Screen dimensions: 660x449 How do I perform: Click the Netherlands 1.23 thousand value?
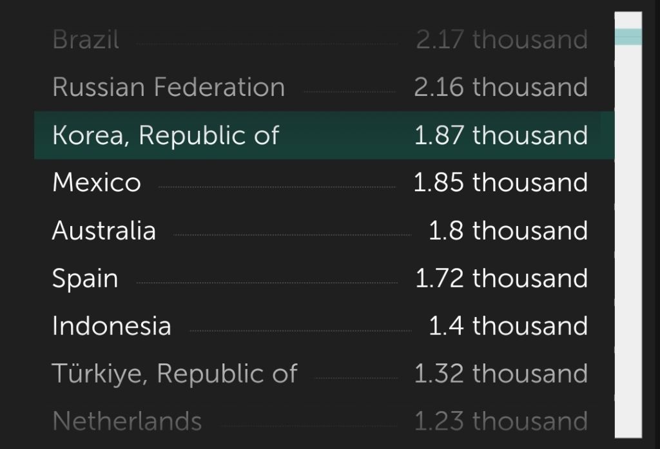click(x=501, y=421)
